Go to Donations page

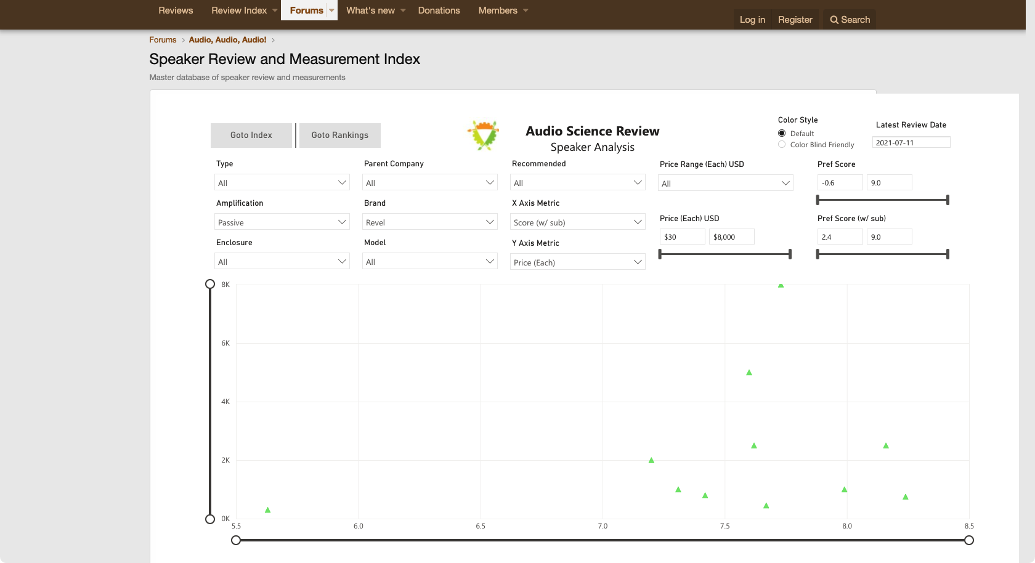tap(439, 10)
